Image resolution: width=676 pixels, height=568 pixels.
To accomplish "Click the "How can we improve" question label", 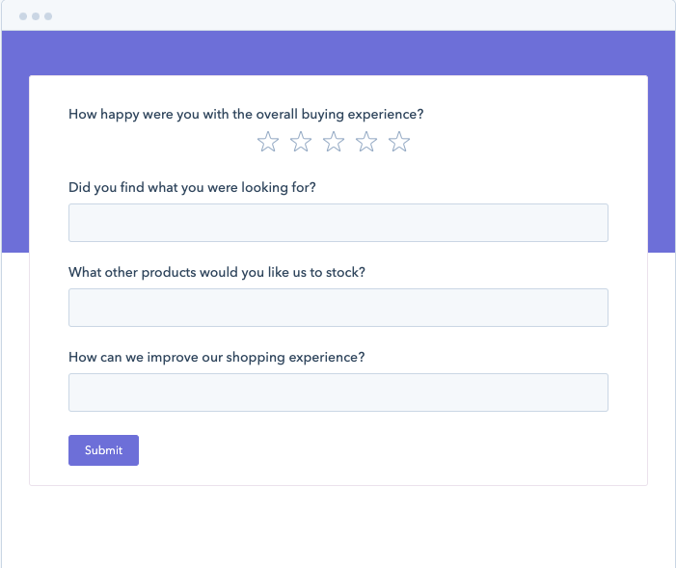I will [x=217, y=357].
